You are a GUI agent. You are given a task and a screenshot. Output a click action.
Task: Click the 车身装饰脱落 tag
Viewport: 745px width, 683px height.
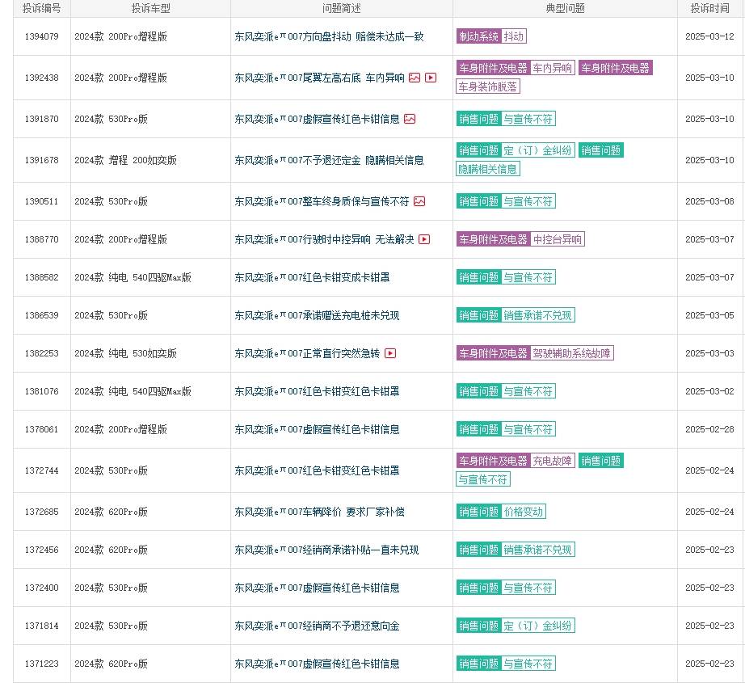(x=488, y=86)
